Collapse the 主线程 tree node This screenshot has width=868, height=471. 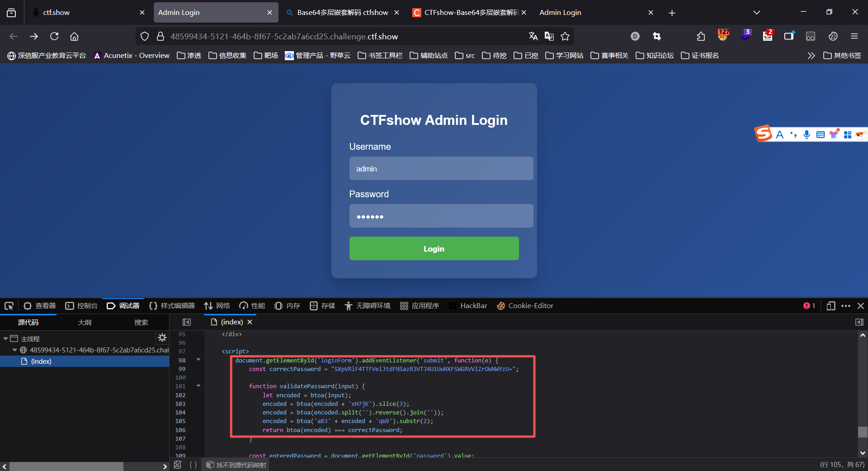click(x=6, y=338)
